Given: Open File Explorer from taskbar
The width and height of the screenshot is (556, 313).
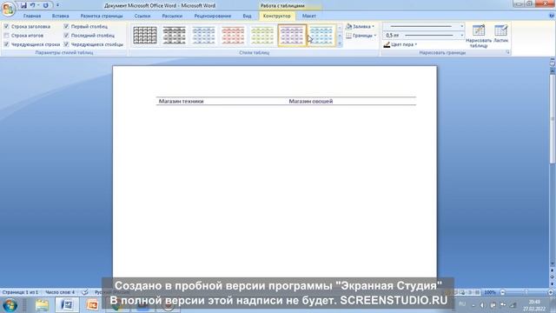Looking at the screenshot, I should pyautogui.click(x=42, y=305).
